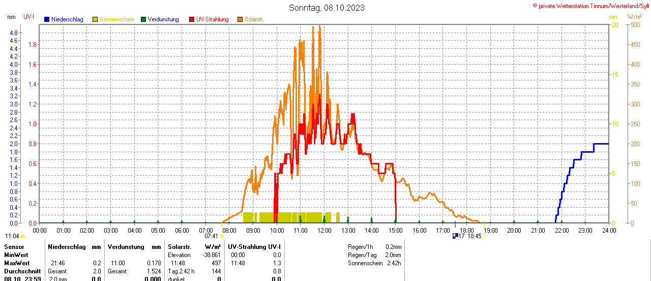This screenshot has width=651, height=281.
Task: Click the small moon phase icon near 18:45
Action: pyautogui.click(x=455, y=236)
